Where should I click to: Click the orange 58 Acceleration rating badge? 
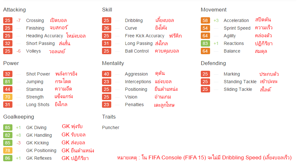pyautogui.click(x=205, y=20)
